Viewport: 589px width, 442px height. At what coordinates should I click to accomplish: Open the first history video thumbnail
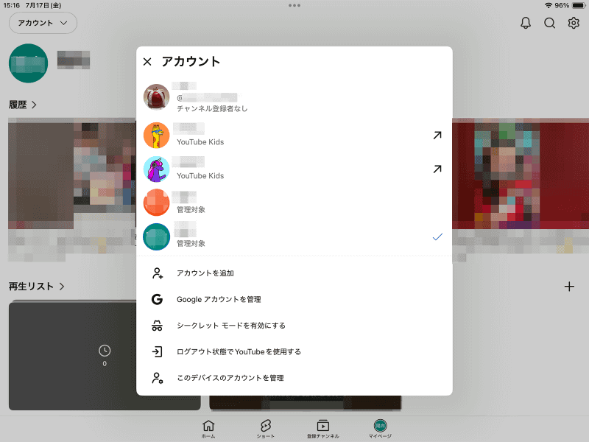coord(72,173)
